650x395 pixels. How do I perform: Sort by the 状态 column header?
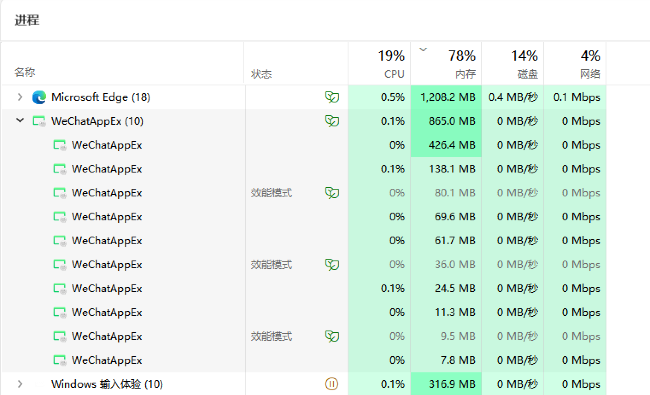pos(296,63)
